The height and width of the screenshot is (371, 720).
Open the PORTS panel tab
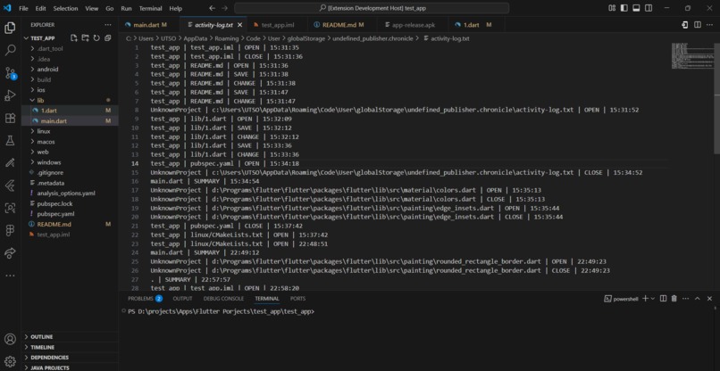point(297,299)
